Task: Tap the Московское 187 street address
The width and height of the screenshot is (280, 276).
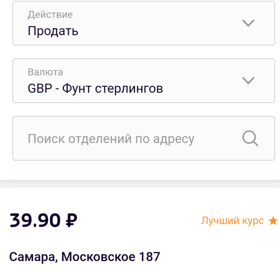Action: (x=111, y=256)
